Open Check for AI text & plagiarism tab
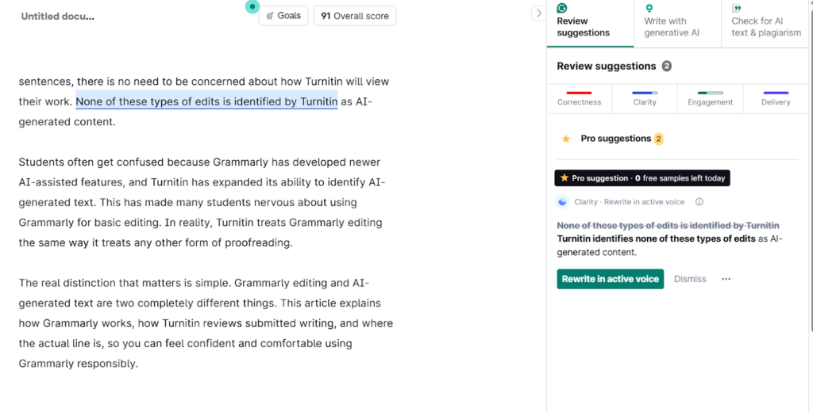Screen dimensions: 813x412 pyautogui.click(x=765, y=27)
